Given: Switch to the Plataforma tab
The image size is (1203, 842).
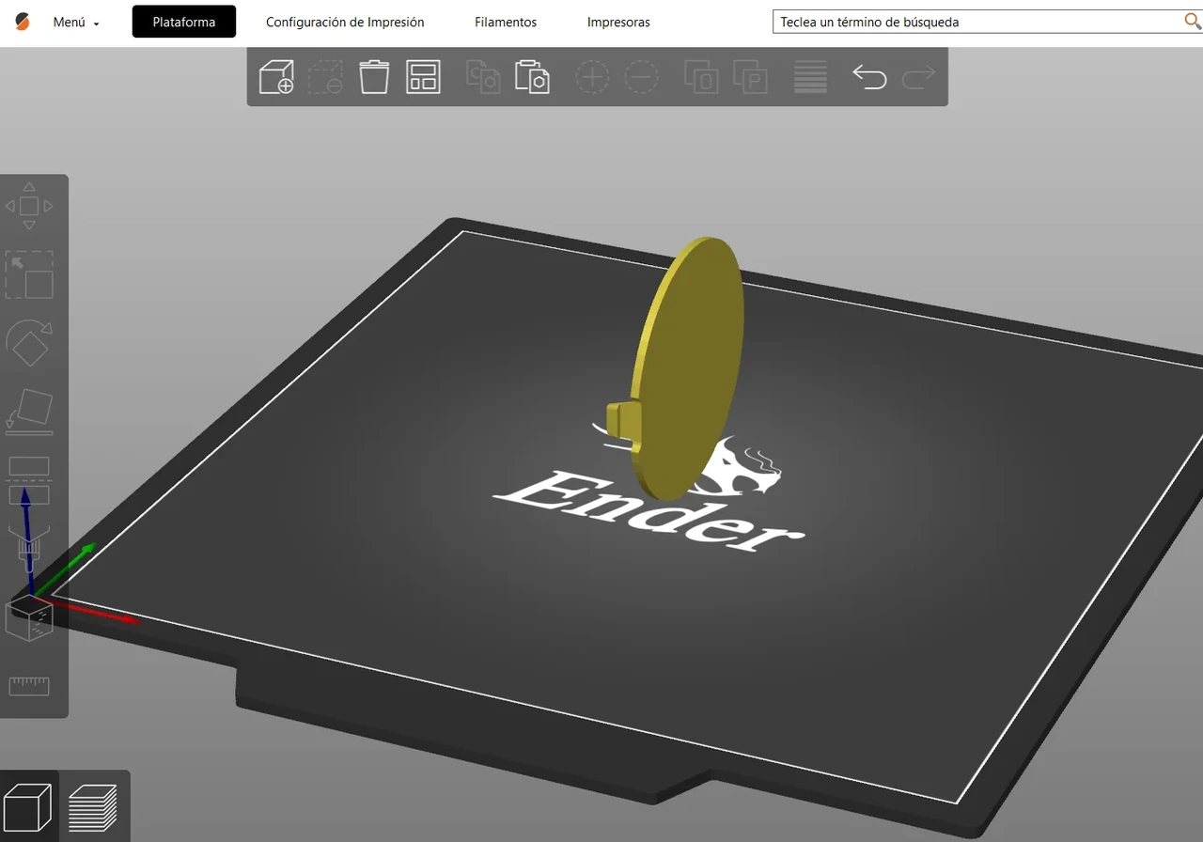Looking at the screenshot, I should [184, 22].
